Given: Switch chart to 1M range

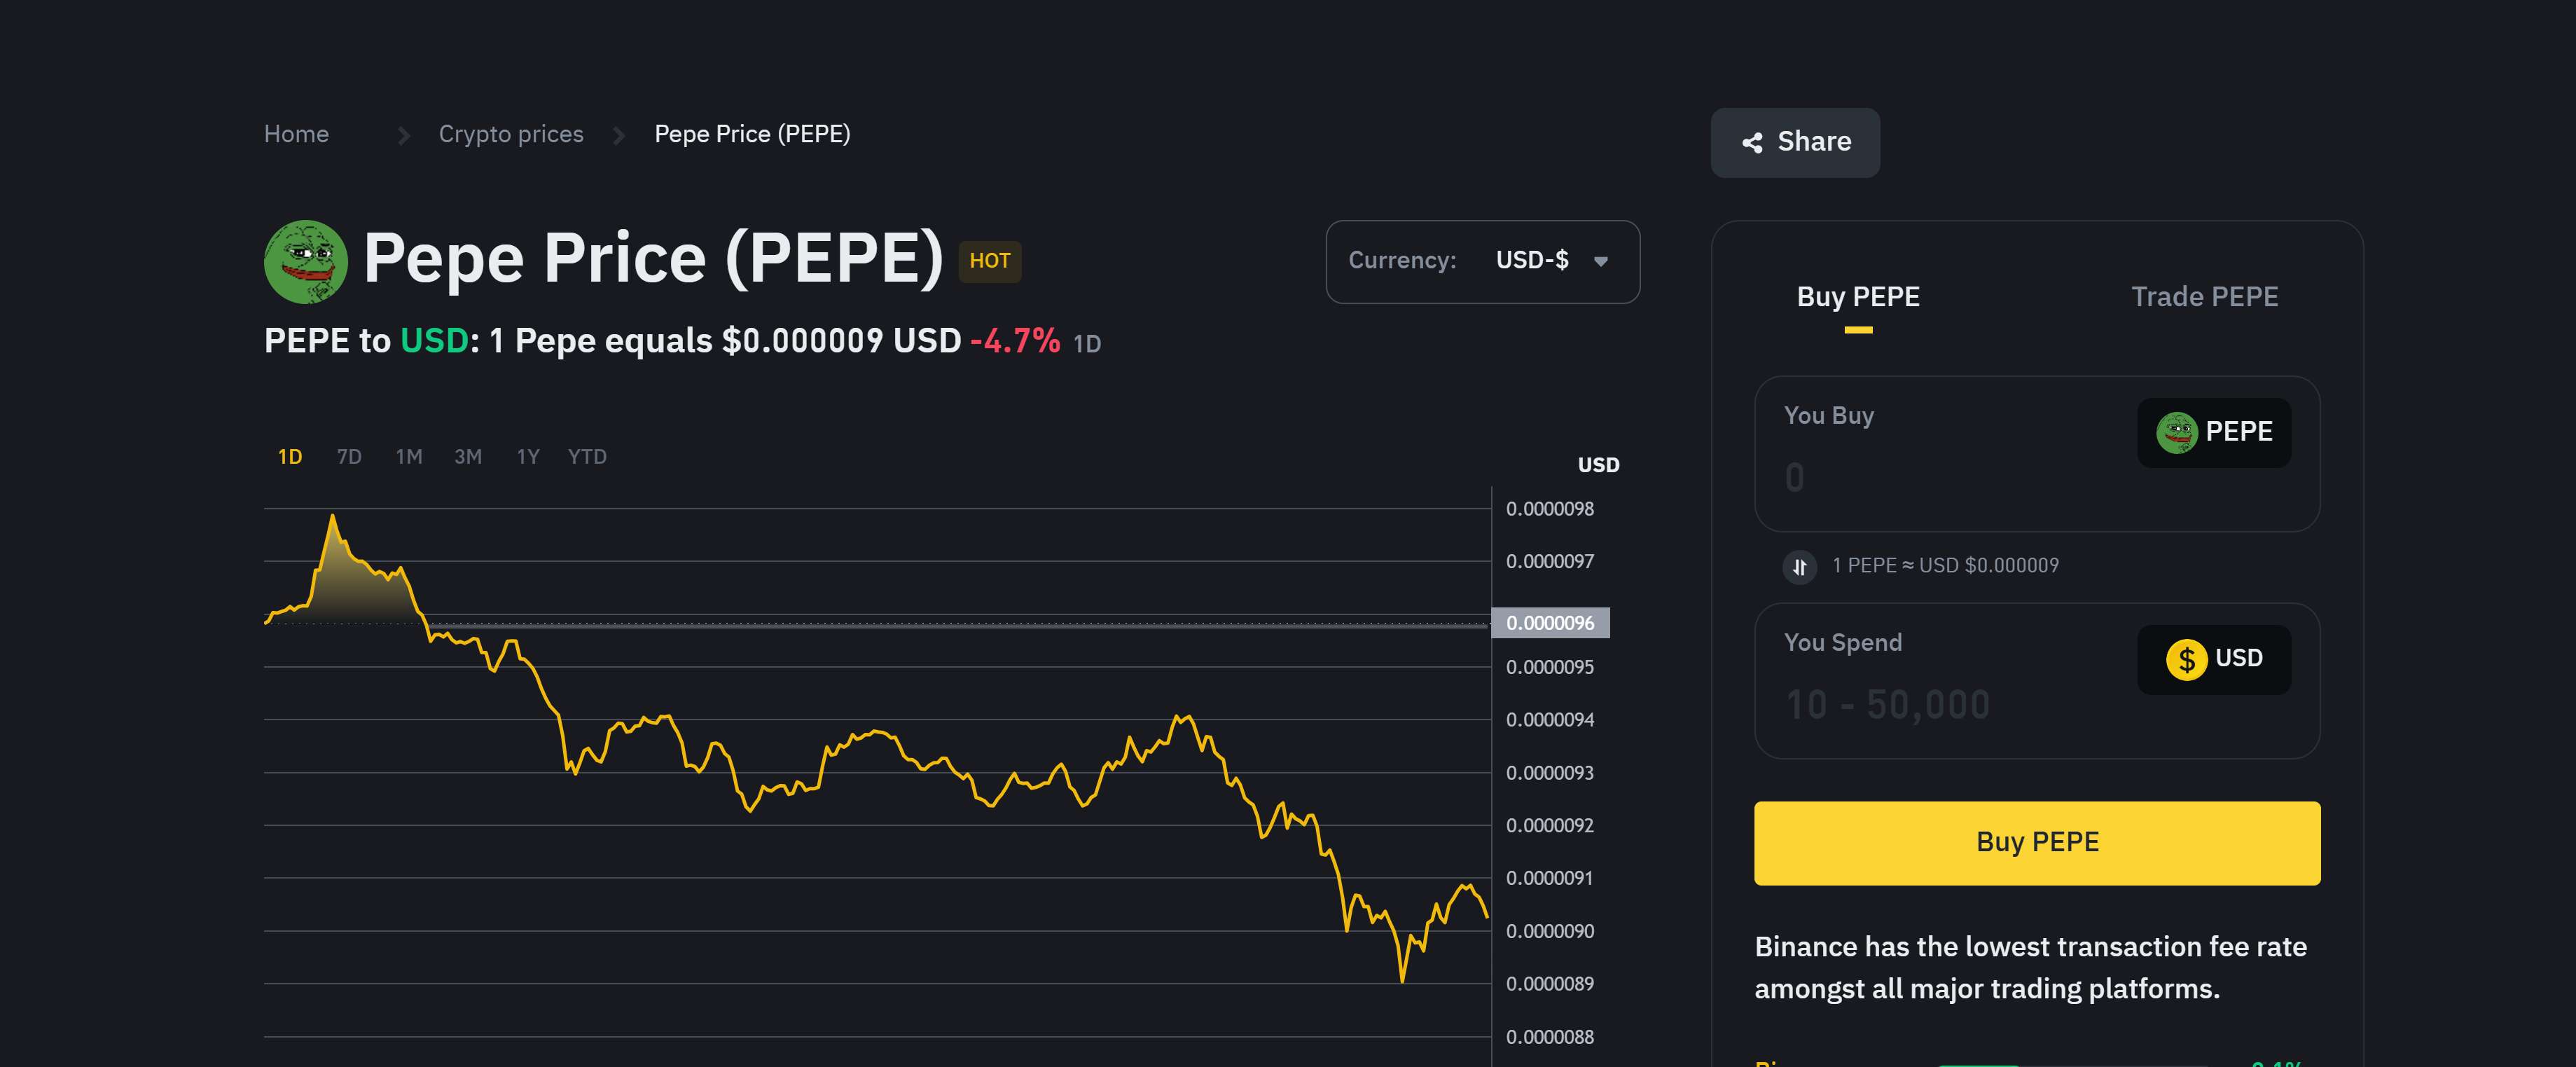Looking at the screenshot, I should pyautogui.click(x=408, y=457).
